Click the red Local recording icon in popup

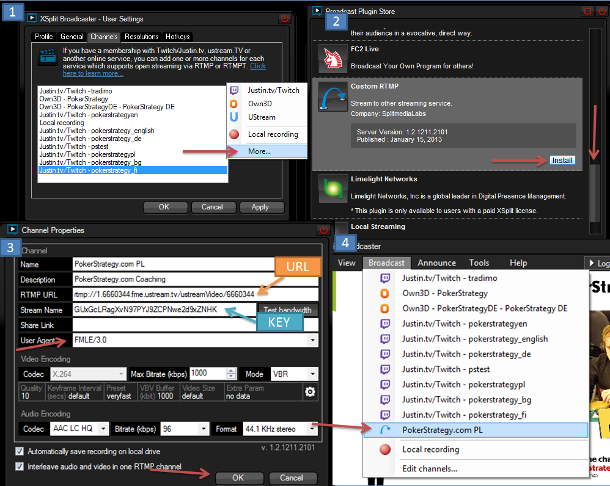[x=234, y=134]
